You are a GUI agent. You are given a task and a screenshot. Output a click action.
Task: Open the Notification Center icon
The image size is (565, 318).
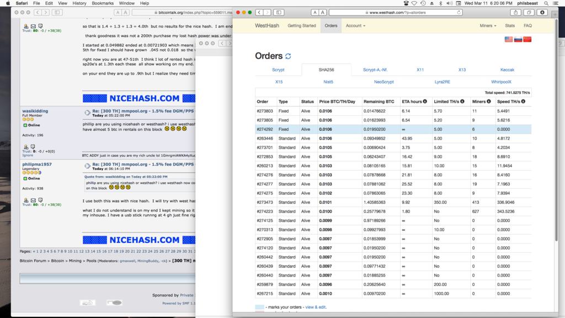pyautogui.click(x=556, y=3)
